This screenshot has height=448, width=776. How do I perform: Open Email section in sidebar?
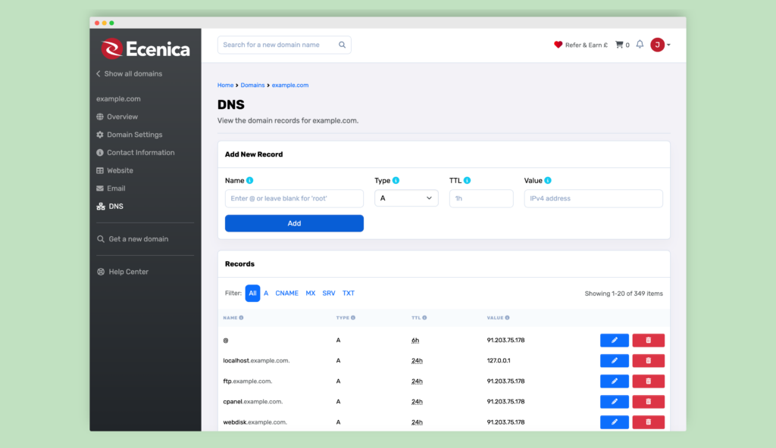coord(111,188)
